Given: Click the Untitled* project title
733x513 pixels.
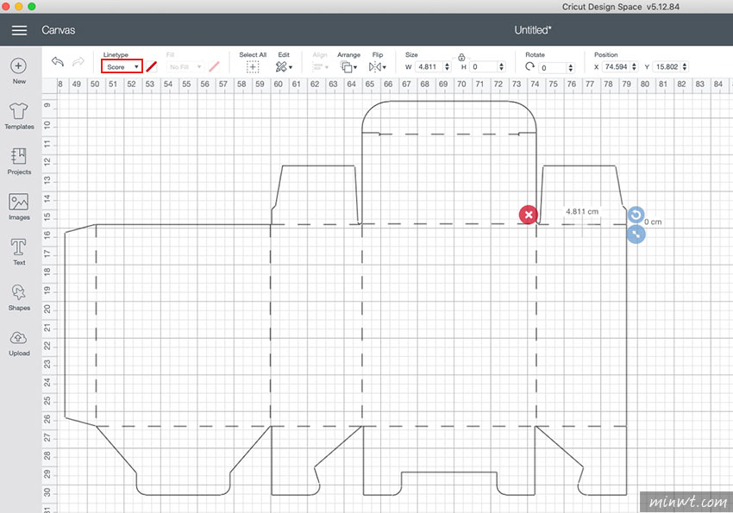Looking at the screenshot, I should (533, 30).
